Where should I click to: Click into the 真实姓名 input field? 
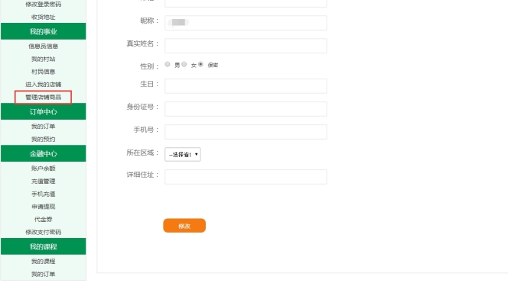(246, 46)
